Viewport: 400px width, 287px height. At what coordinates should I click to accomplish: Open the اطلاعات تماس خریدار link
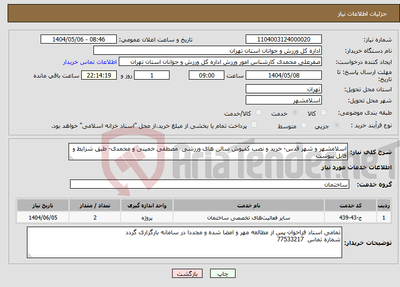90,62
